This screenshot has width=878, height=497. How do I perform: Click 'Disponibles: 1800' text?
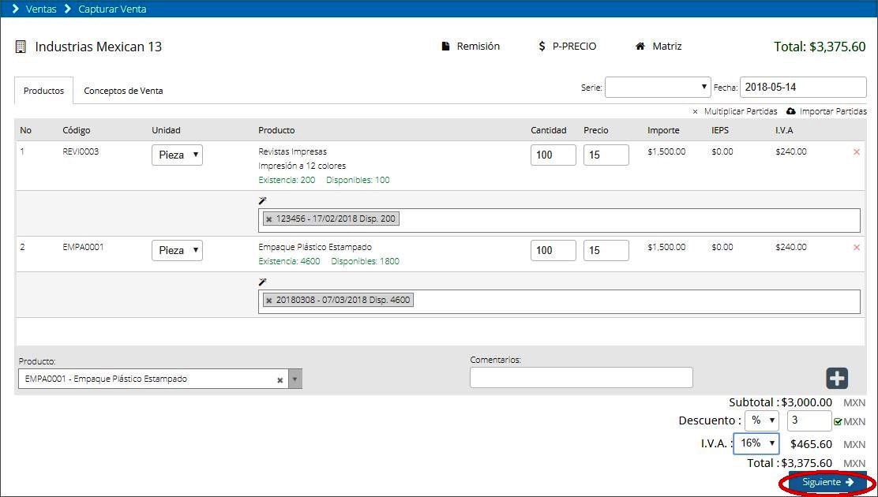tap(365, 261)
